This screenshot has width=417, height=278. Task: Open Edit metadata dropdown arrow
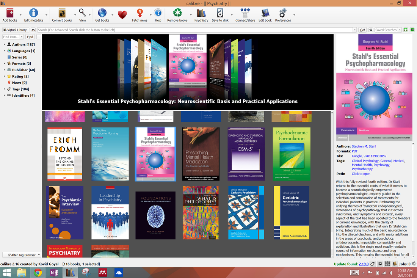point(46,15)
